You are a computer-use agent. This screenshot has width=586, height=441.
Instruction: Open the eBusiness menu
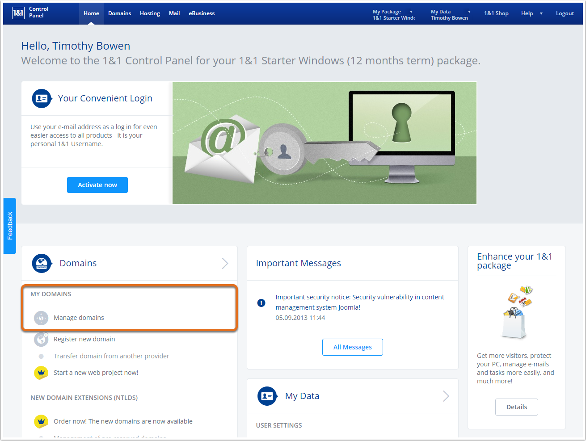[202, 13]
